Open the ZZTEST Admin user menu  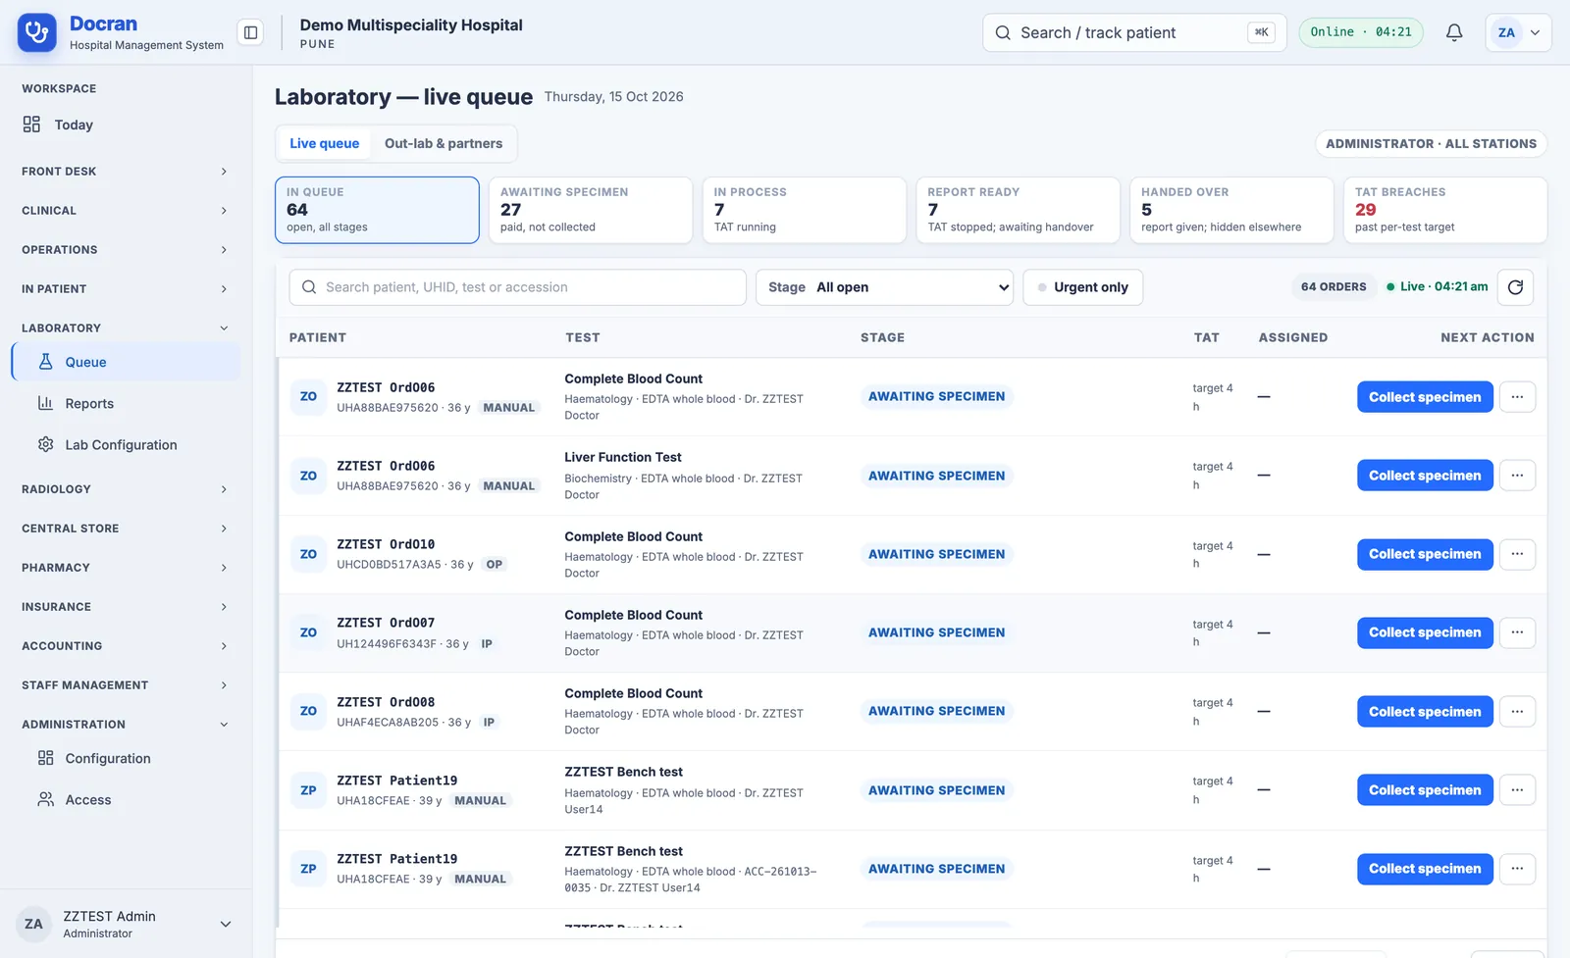click(126, 924)
